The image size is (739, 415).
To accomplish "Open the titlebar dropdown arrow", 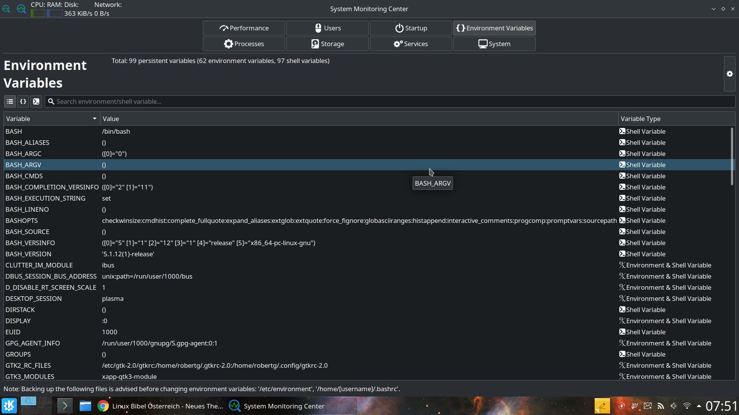I will click(x=713, y=8).
